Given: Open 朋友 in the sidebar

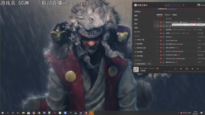Looking at the screenshot, I should pyautogui.click(x=136, y=24).
